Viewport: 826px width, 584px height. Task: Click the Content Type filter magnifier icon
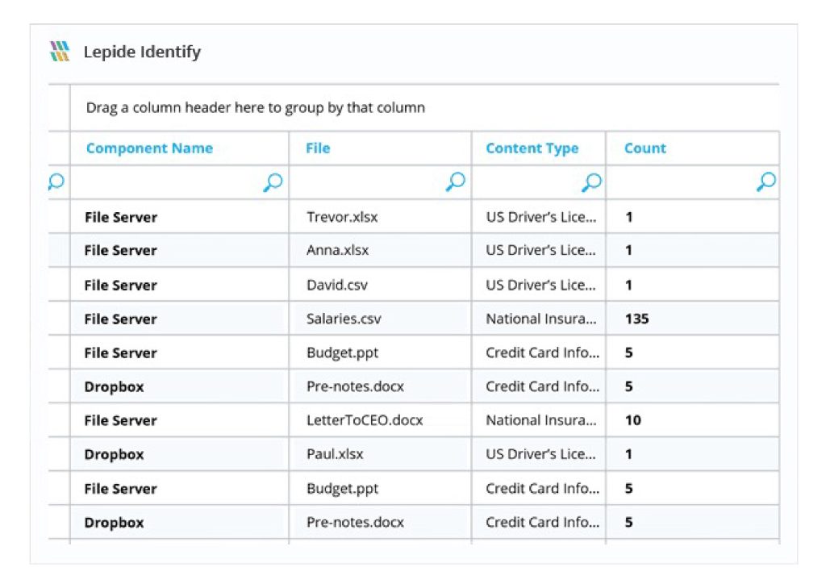[591, 182]
